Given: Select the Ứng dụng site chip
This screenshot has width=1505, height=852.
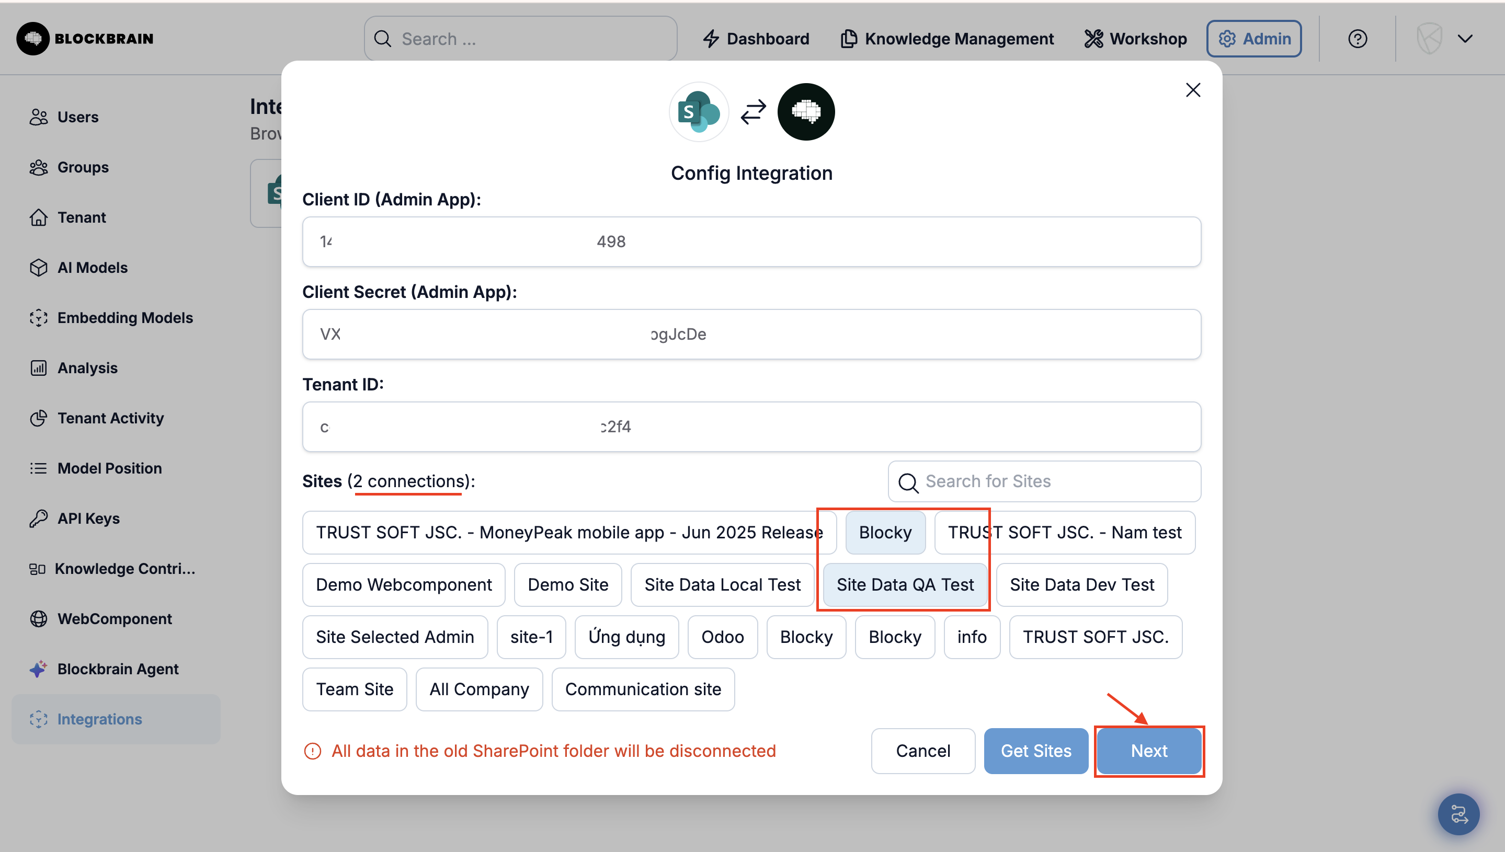Looking at the screenshot, I should coord(627,637).
